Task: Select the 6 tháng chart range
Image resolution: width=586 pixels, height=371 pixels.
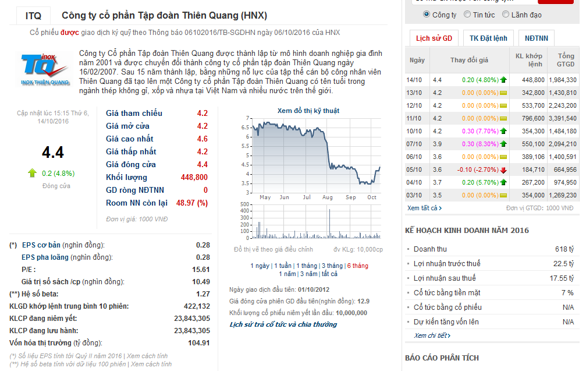Action: coord(358,266)
